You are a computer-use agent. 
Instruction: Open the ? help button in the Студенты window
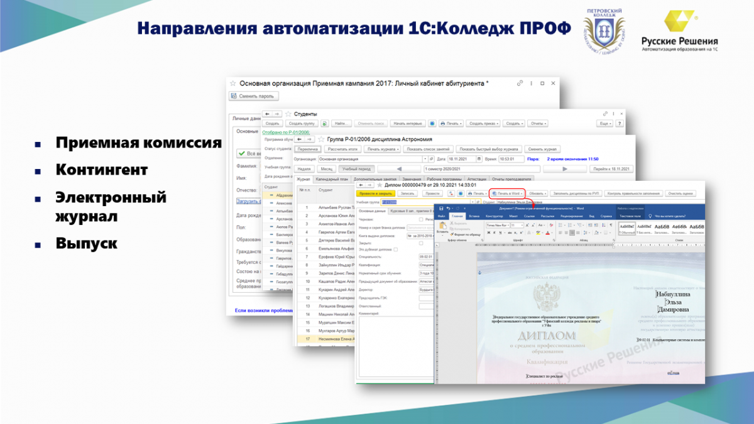pyautogui.click(x=620, y=123)
